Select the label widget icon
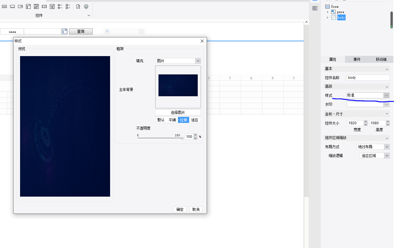394x248 pixels. pyautogui.click(x=4, y=6)
